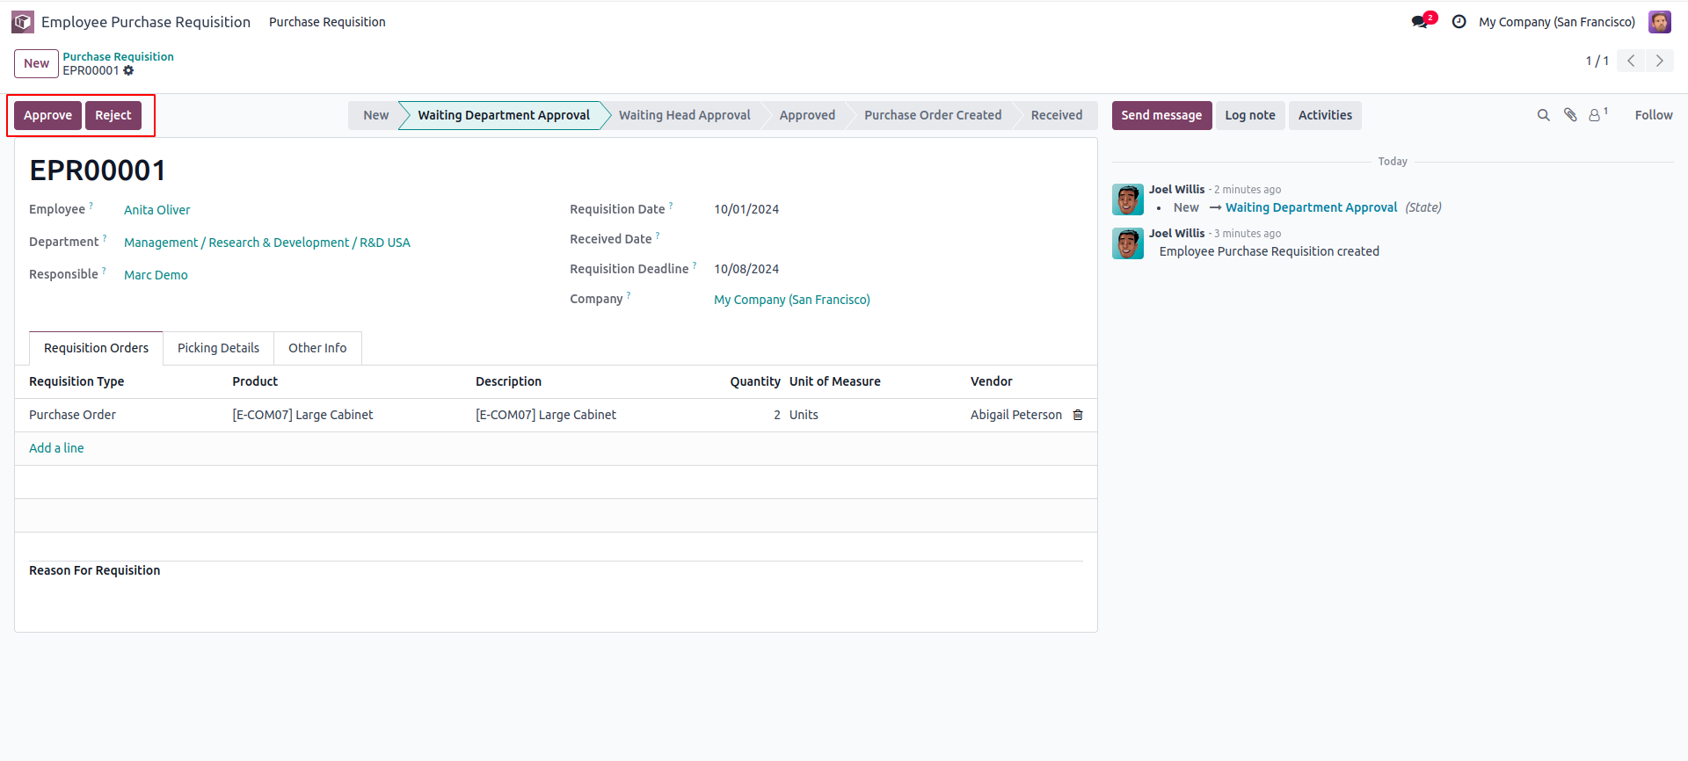
Task: Click the Employee field help tooltip mark
Action: click(91, 206)
